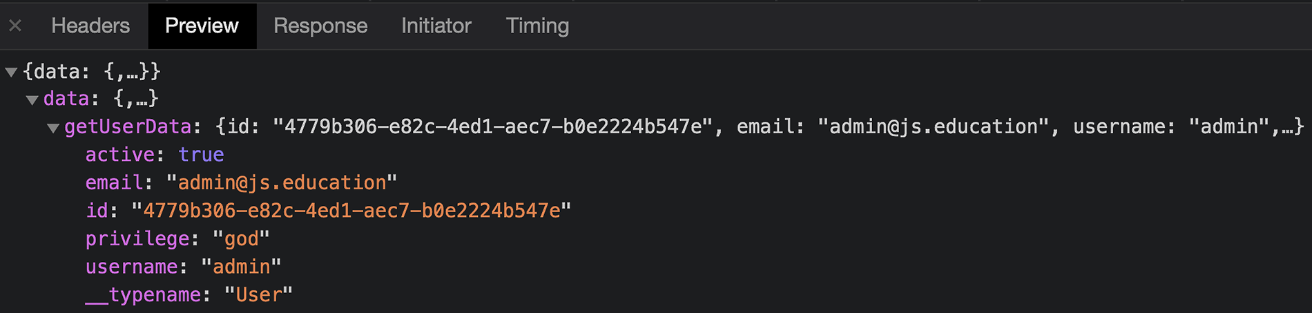Click the privilege key name
The width and height of the screenshot is (1312, 313).
[x=137, y=239]
